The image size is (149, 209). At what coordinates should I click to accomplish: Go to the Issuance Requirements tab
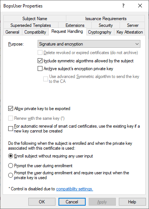(106, 19)
